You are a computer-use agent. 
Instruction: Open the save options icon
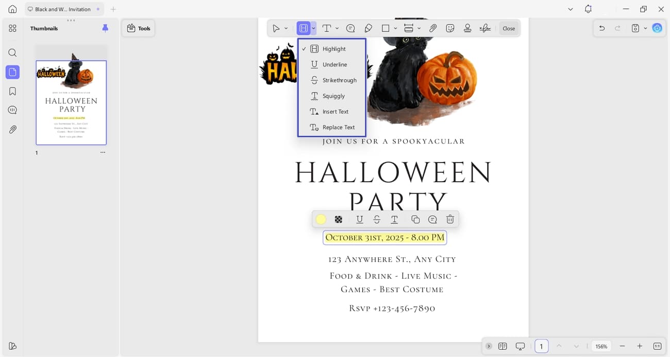[635, 28]
